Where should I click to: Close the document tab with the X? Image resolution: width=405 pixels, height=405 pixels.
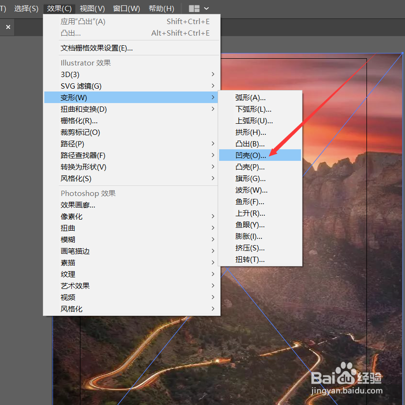[x=8, y=27]
